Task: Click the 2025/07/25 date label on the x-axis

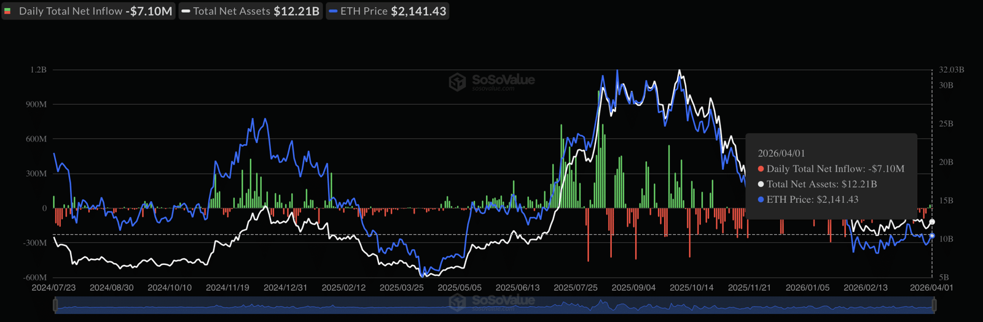Action: (575, 287)
